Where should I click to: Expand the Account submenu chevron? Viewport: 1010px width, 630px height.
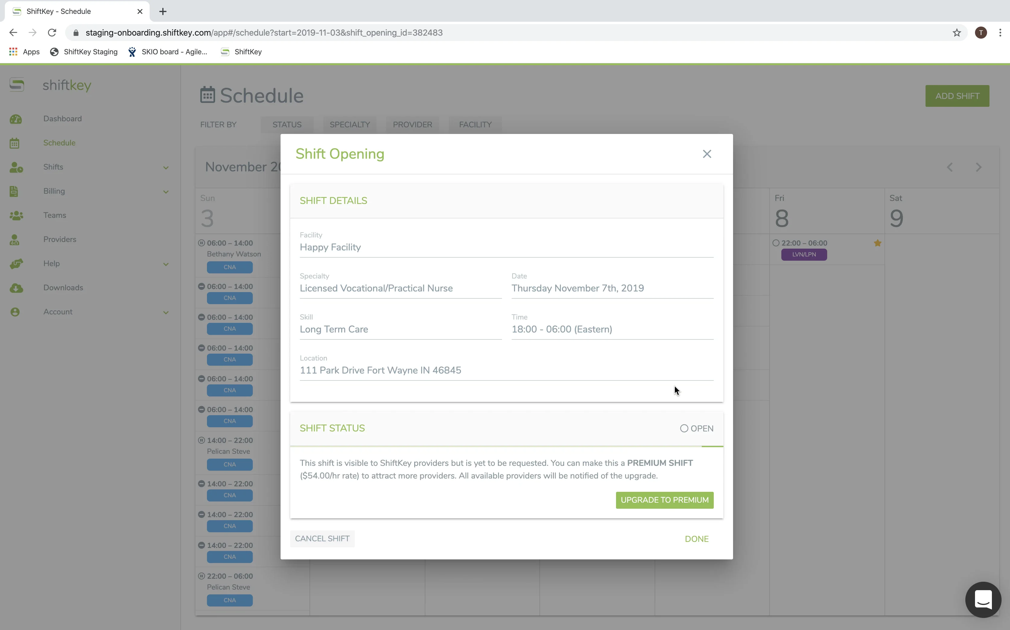166,313
